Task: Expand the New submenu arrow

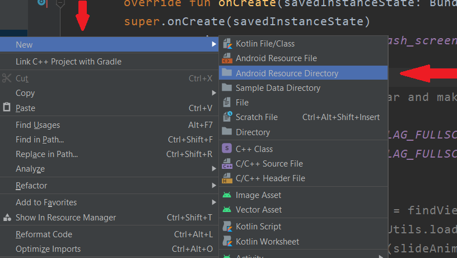Action: pos(213,44)
